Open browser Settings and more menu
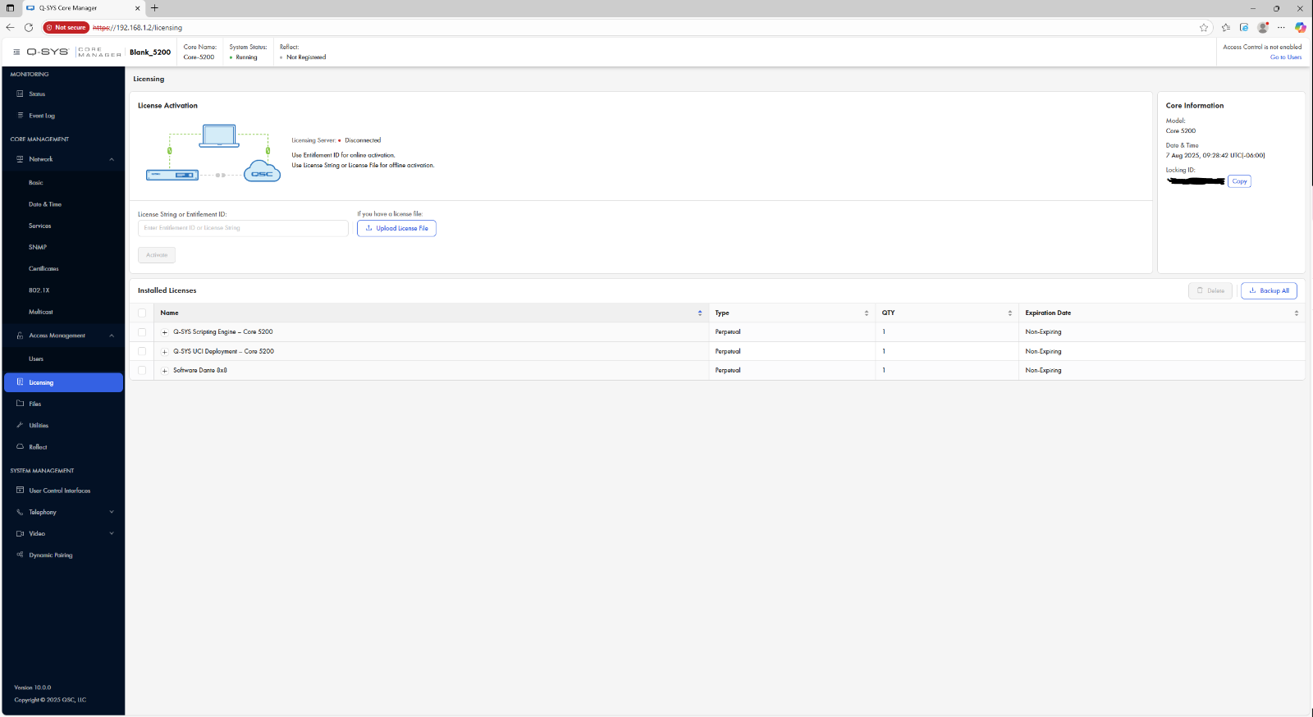 [1281, 27]
